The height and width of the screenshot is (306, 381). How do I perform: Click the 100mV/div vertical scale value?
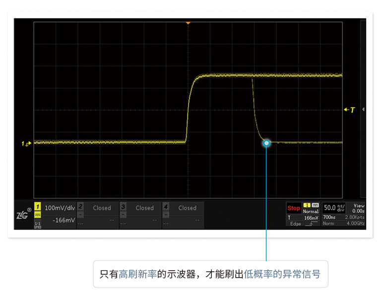pos(60,208)
